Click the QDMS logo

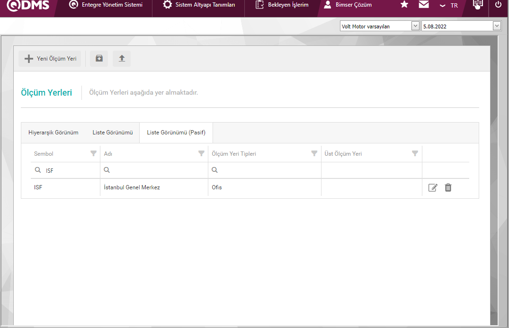pos(28,5)
